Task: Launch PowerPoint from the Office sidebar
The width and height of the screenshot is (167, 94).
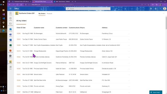Action: [x=10, y=51]
